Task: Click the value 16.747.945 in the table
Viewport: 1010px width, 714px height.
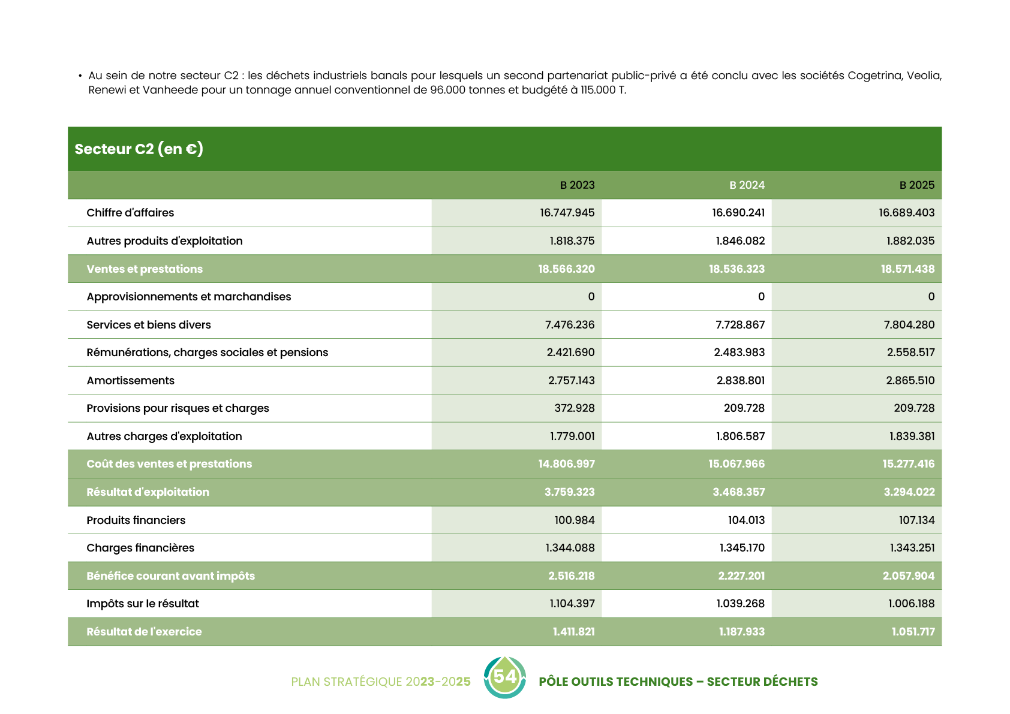Action: 567,213
